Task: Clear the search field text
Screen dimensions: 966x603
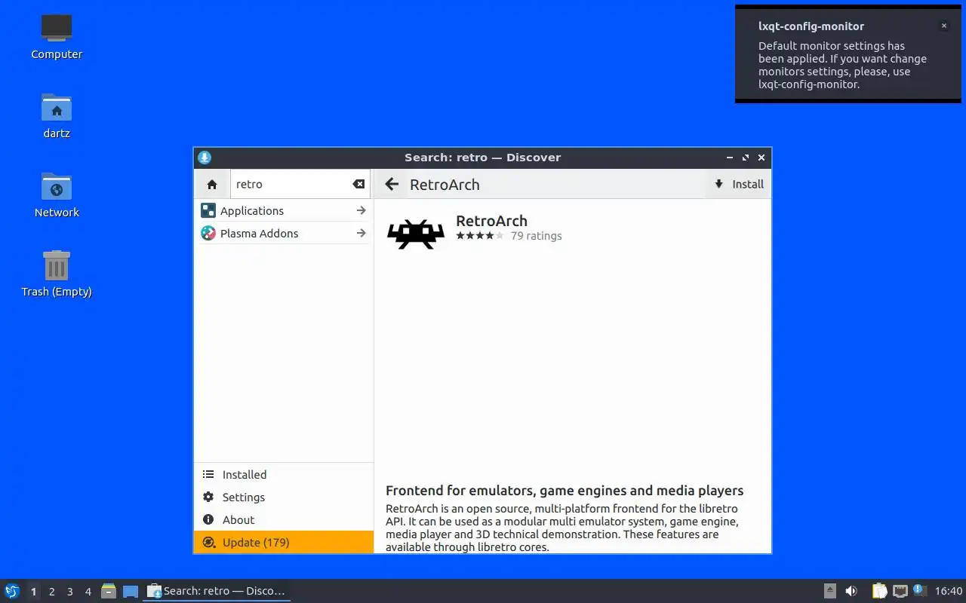Action: coord(358,184)
